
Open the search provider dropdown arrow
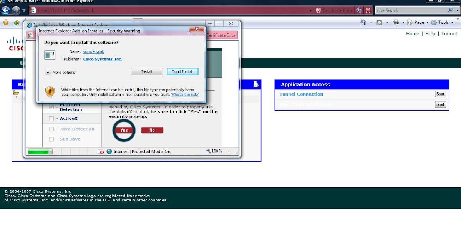tap(457, 10)
